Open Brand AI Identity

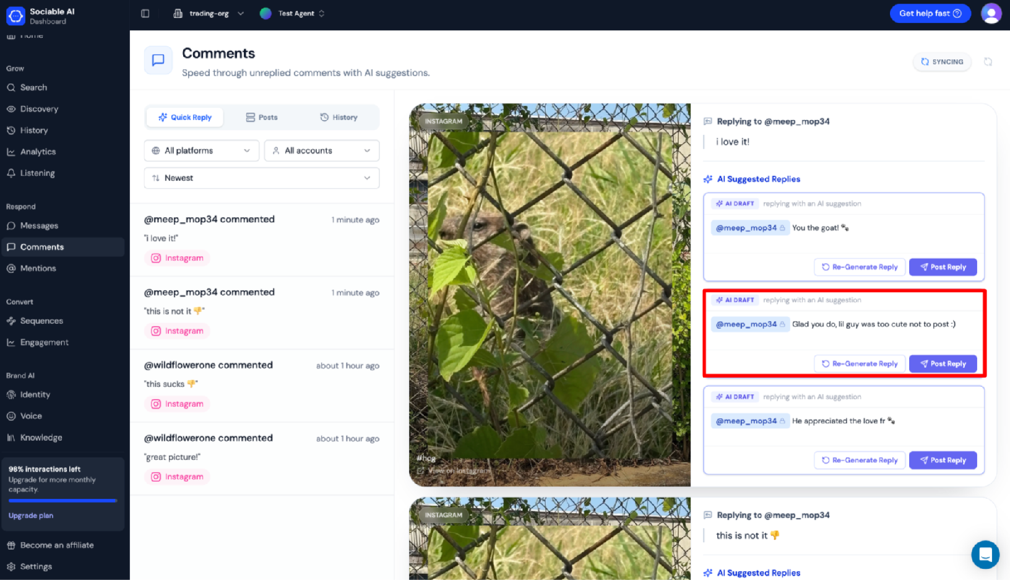[62, 394]
